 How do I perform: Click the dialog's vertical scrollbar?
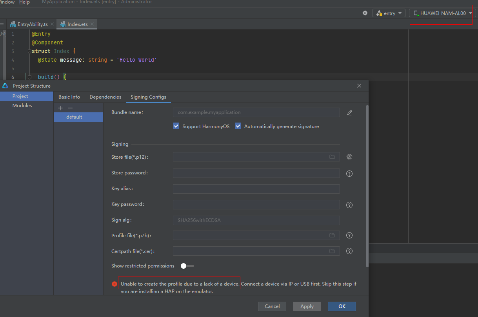click(367, 186)
